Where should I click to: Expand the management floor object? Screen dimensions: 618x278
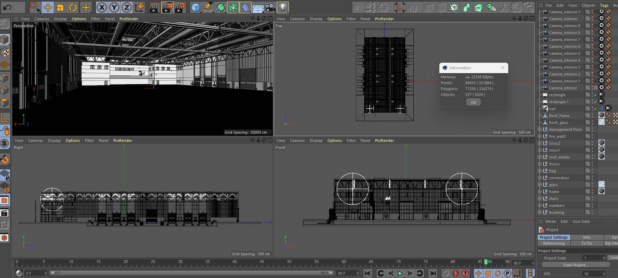[540, 129]
